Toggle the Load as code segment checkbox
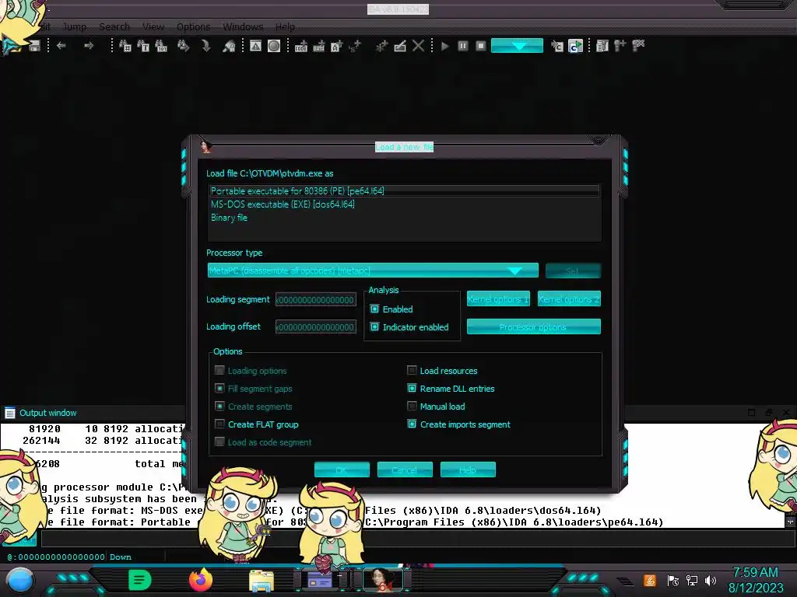The height and width of the screenshot is (597, 797). click(219, 442)
